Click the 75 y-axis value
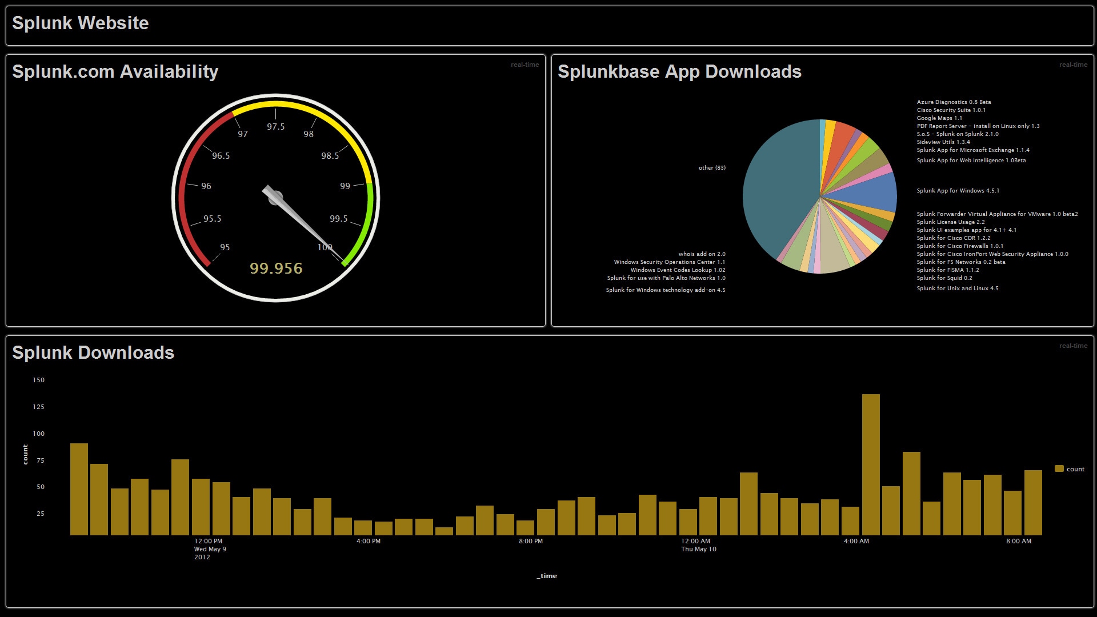Screen dimensions: 1097x617 click(40, 460)
